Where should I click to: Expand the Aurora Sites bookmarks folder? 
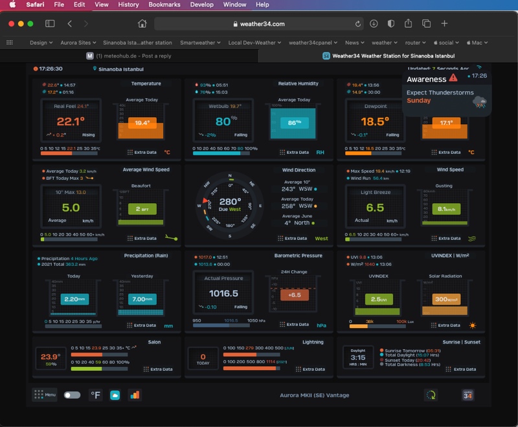(x=78, y=43)
